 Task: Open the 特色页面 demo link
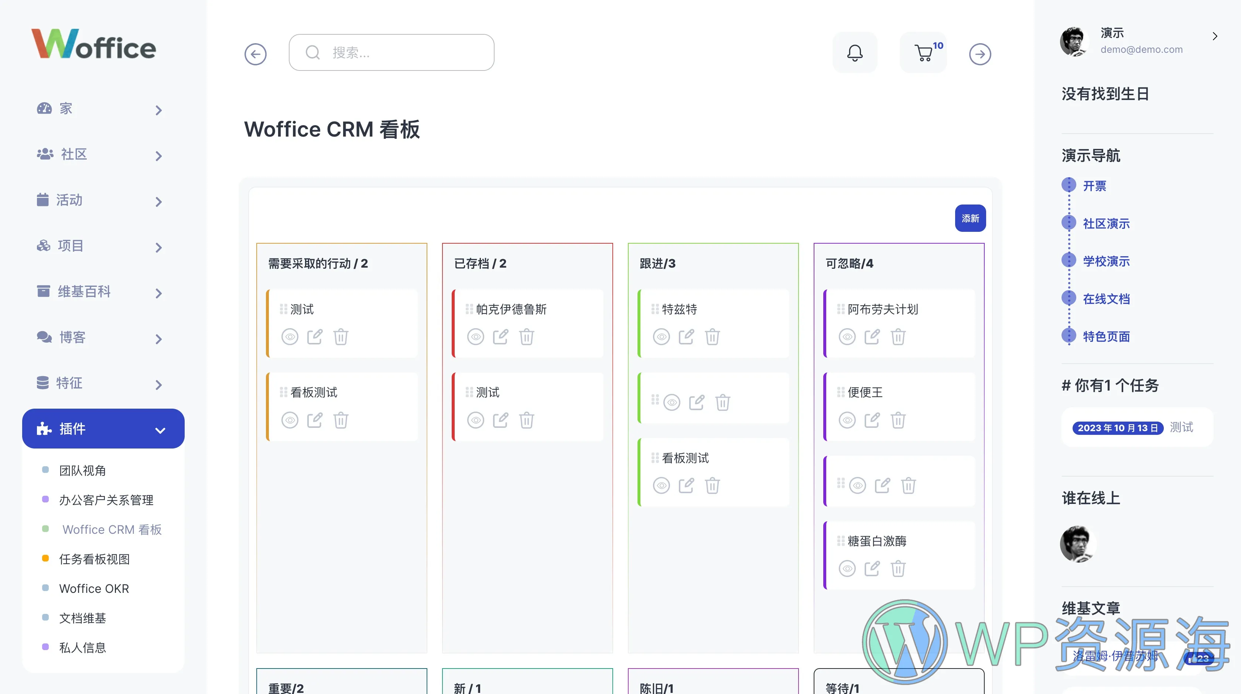coord(1106,336)
